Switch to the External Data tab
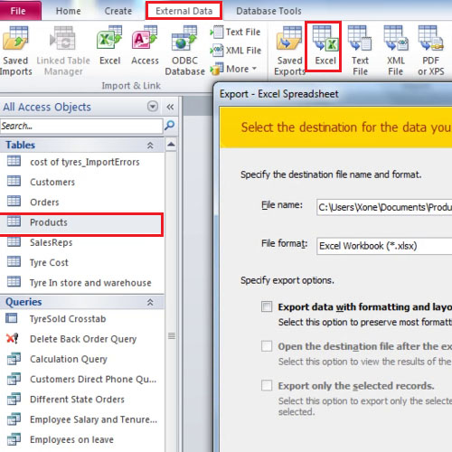The width and height of the screenshot is (452, 452). [x=184, y=11]
